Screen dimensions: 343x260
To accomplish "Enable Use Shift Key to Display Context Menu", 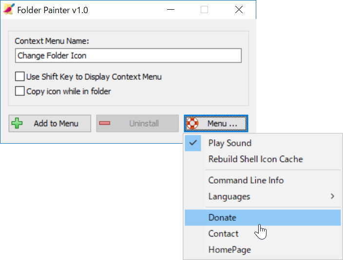I will (19, 76).
